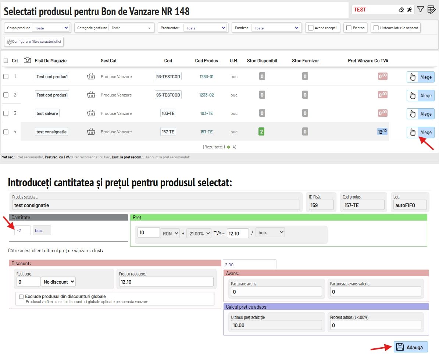Open the table column settings icon
This screenshot has width=439, height=355.
pos(431,10)
